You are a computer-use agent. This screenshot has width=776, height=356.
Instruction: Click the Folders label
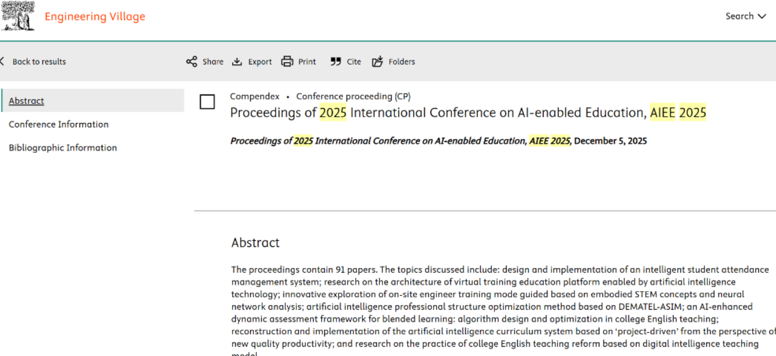click(402, 62)
